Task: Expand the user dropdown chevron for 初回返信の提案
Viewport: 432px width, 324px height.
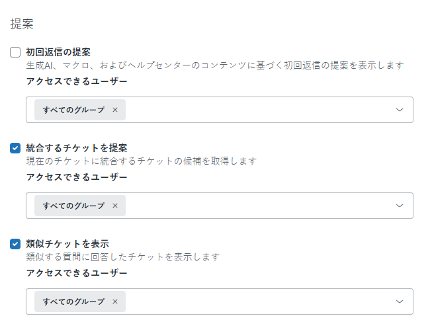Action: pyautogui.click(x=400, y=110)
